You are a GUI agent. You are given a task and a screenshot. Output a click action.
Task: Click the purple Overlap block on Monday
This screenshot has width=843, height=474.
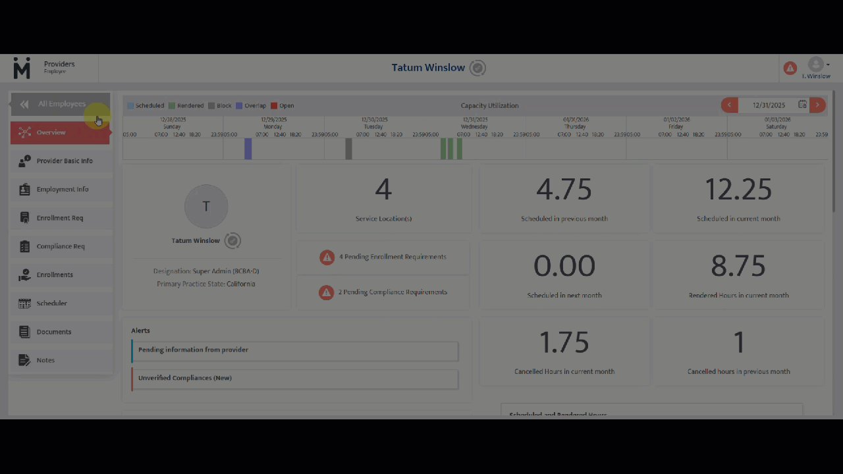[248, 149]
